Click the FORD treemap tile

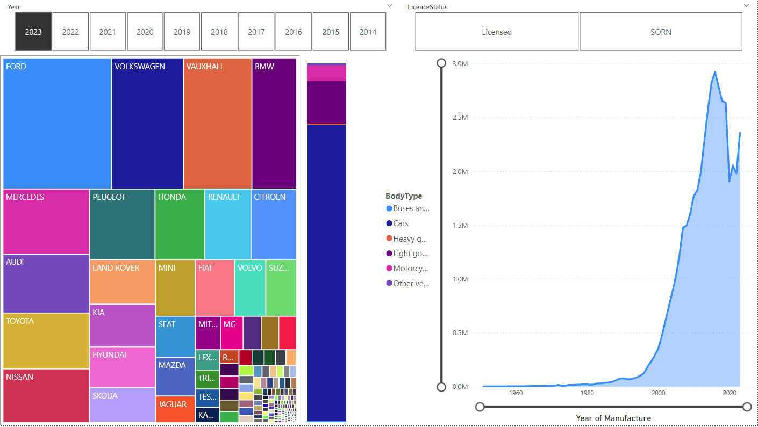point(57,124)
